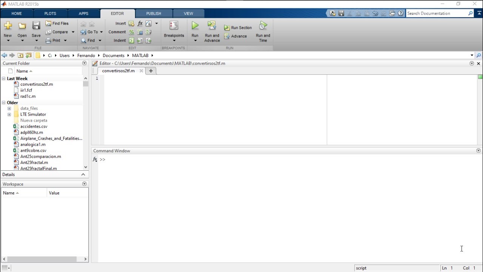Expand the data_files folder
The width and height of the screenshot is (483, 272).
[x=9, y=108]
